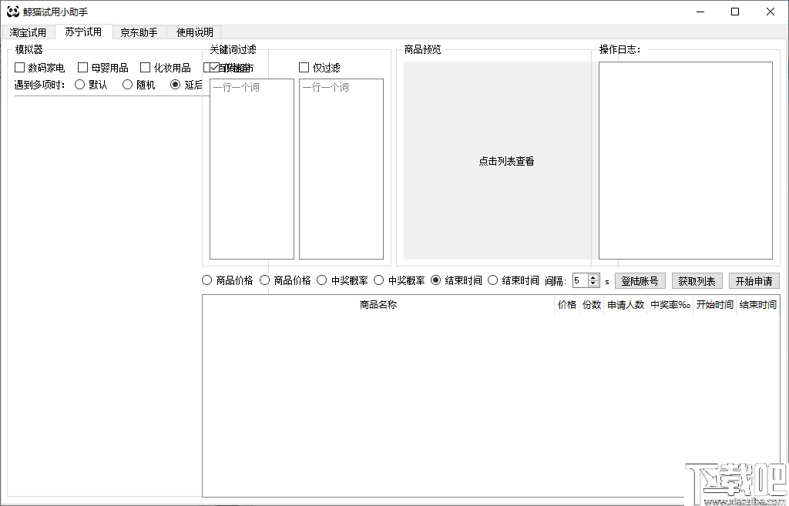789x506 pixels.
Task: Pick the rightmost 结束时间 sort option
Action: tap(492, 280)
